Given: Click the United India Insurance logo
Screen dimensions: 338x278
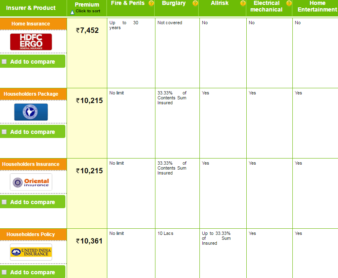Looking at the screenshot, I should pyautogui.click(x=31, y=252).
